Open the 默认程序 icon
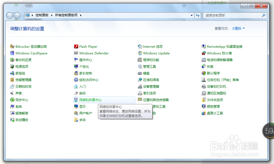 [x=204, y=73]
